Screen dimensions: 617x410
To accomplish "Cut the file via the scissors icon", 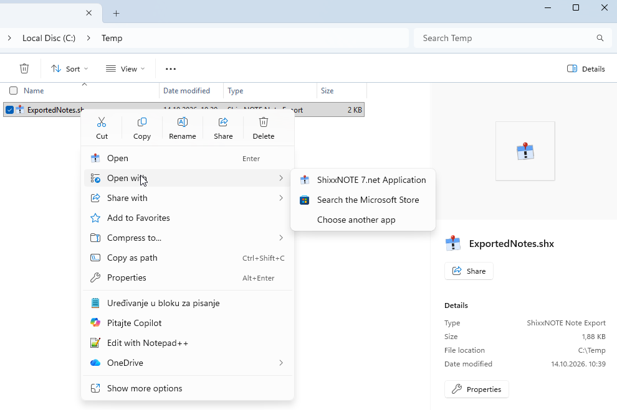I will click(x=102, y=123).
